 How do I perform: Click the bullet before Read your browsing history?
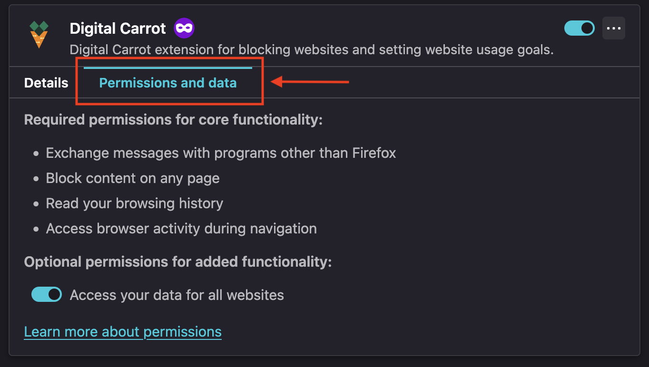(36, 204)
